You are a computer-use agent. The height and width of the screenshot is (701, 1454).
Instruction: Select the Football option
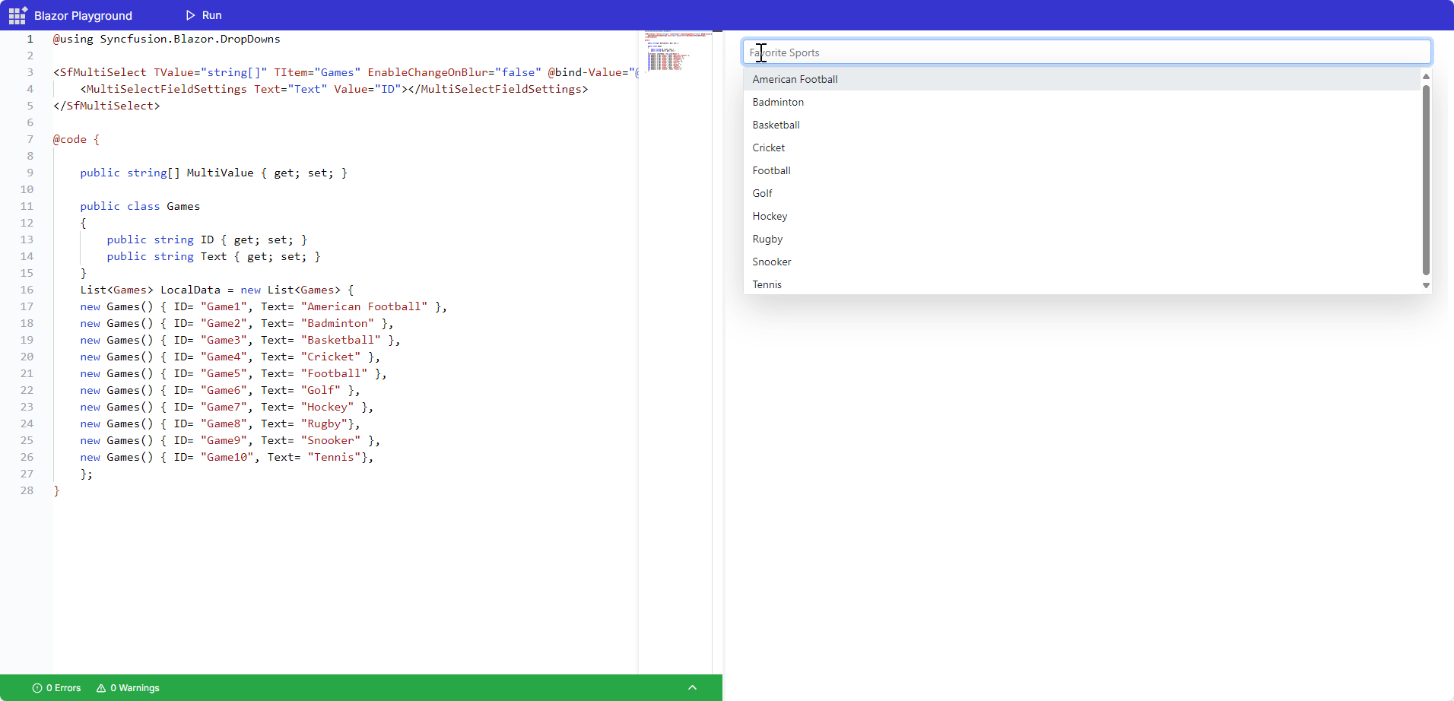pos(771,170)
